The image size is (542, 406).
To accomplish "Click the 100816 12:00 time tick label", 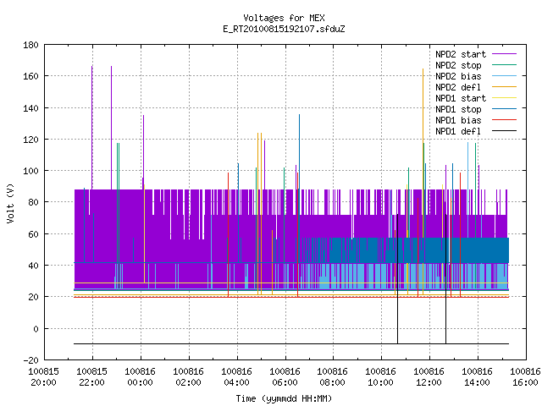I will coord(429,377).
